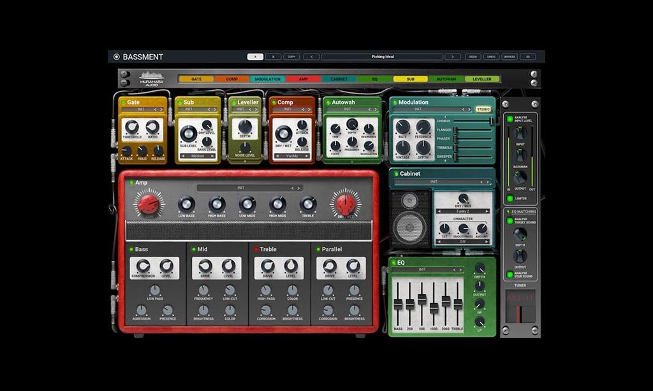
Task: Toggle the EQ module power LED
Action: pos(393,263)
